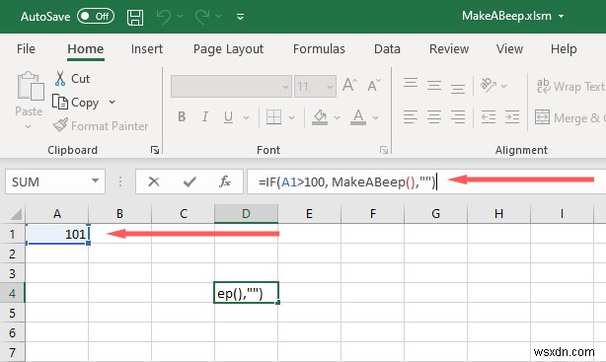Image resolution: width=606 pixels, height=362 pixels.
Task: Click inside the formula bar text
Action: [426, 181]
